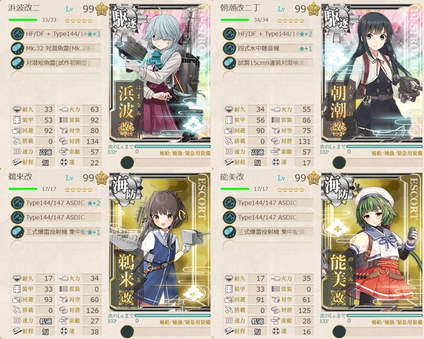Click depth charge icon beside 試製15cm9連装対潜噴進砲
424x339 pixels.
(x=229, y=63)
